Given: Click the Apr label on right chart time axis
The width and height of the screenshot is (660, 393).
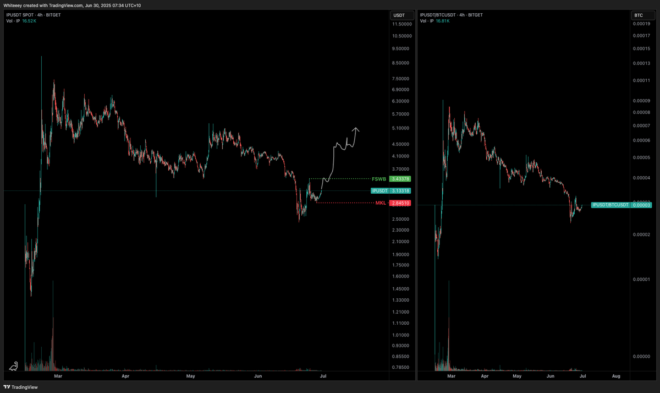Looking at the screenshot, I should [485, 376].
